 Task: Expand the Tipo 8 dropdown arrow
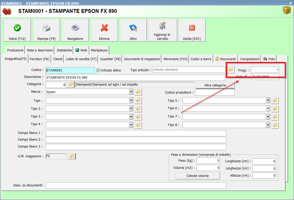(x=268, y=125)
